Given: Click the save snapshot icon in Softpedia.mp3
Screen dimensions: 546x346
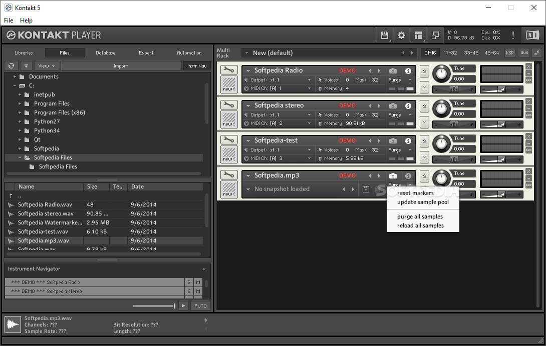Looking at the screenshot, I should pos(366,189).
